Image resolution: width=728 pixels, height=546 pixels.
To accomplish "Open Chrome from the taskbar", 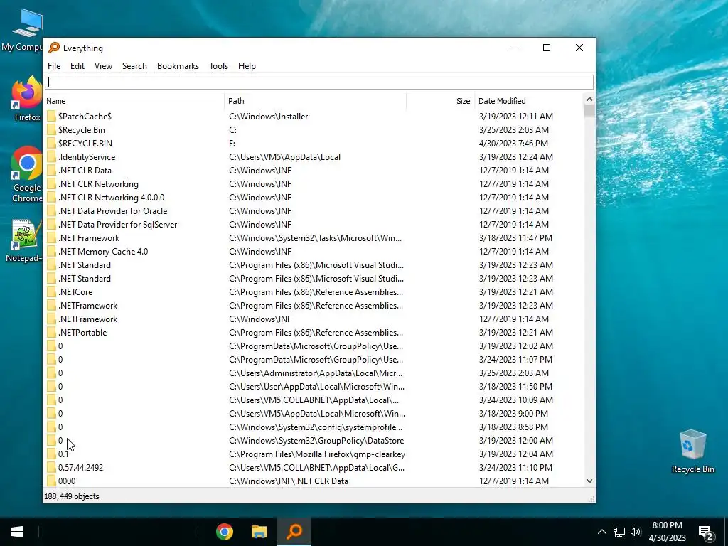I will point(224,532).
